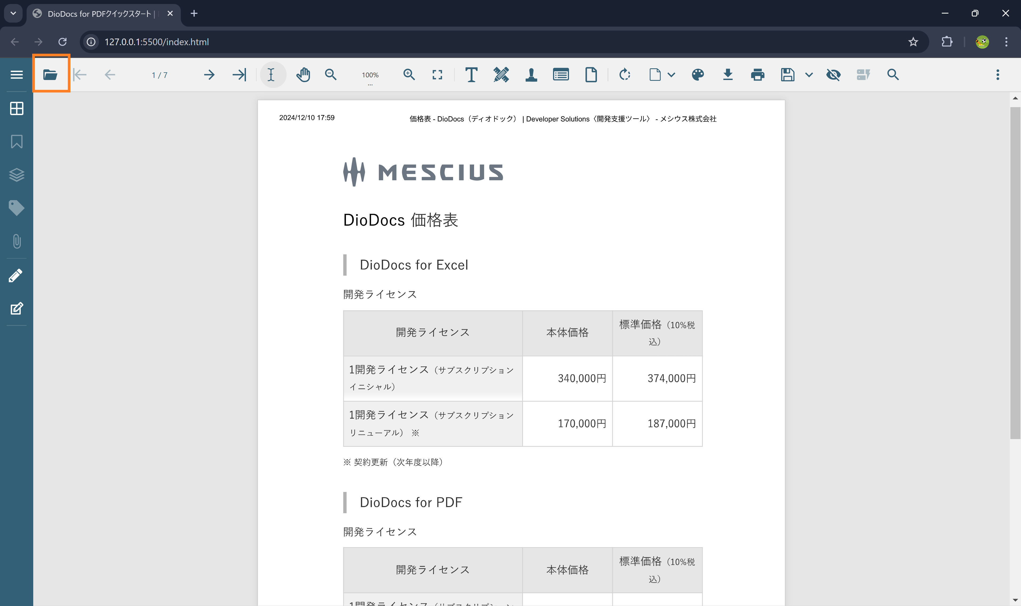
Task: Click the browser address bar URL
Action: tap(157, 42)
